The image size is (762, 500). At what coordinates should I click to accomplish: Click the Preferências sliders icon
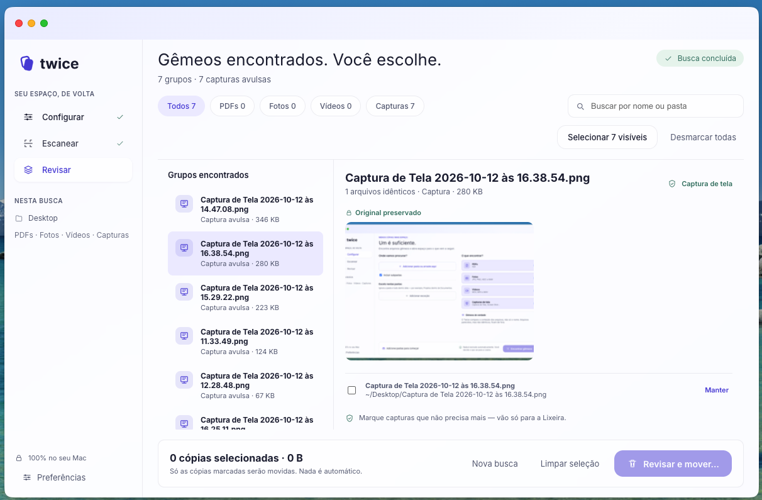point(27,477)
